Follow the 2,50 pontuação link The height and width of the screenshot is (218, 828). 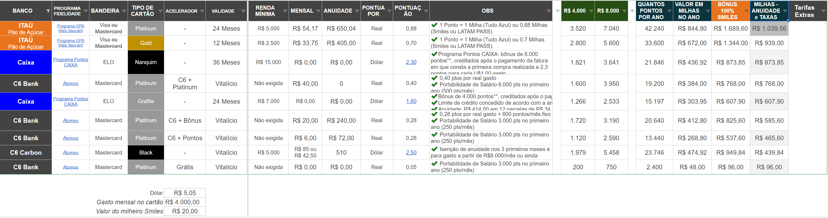coord(411,153)
